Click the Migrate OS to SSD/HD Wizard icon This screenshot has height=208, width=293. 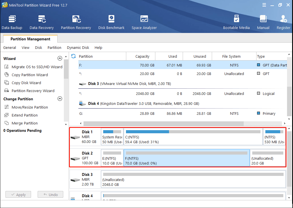point(7,67)
